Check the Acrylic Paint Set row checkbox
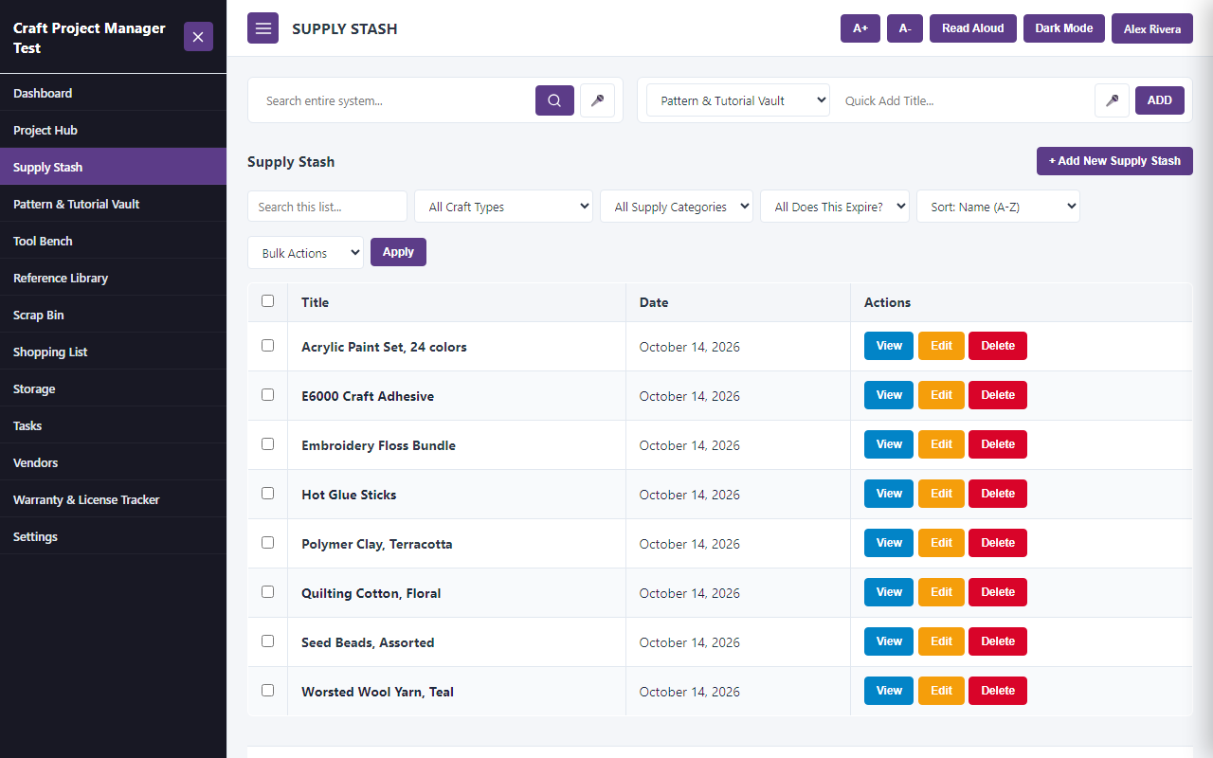The image size is (1213, 758). 267,346
